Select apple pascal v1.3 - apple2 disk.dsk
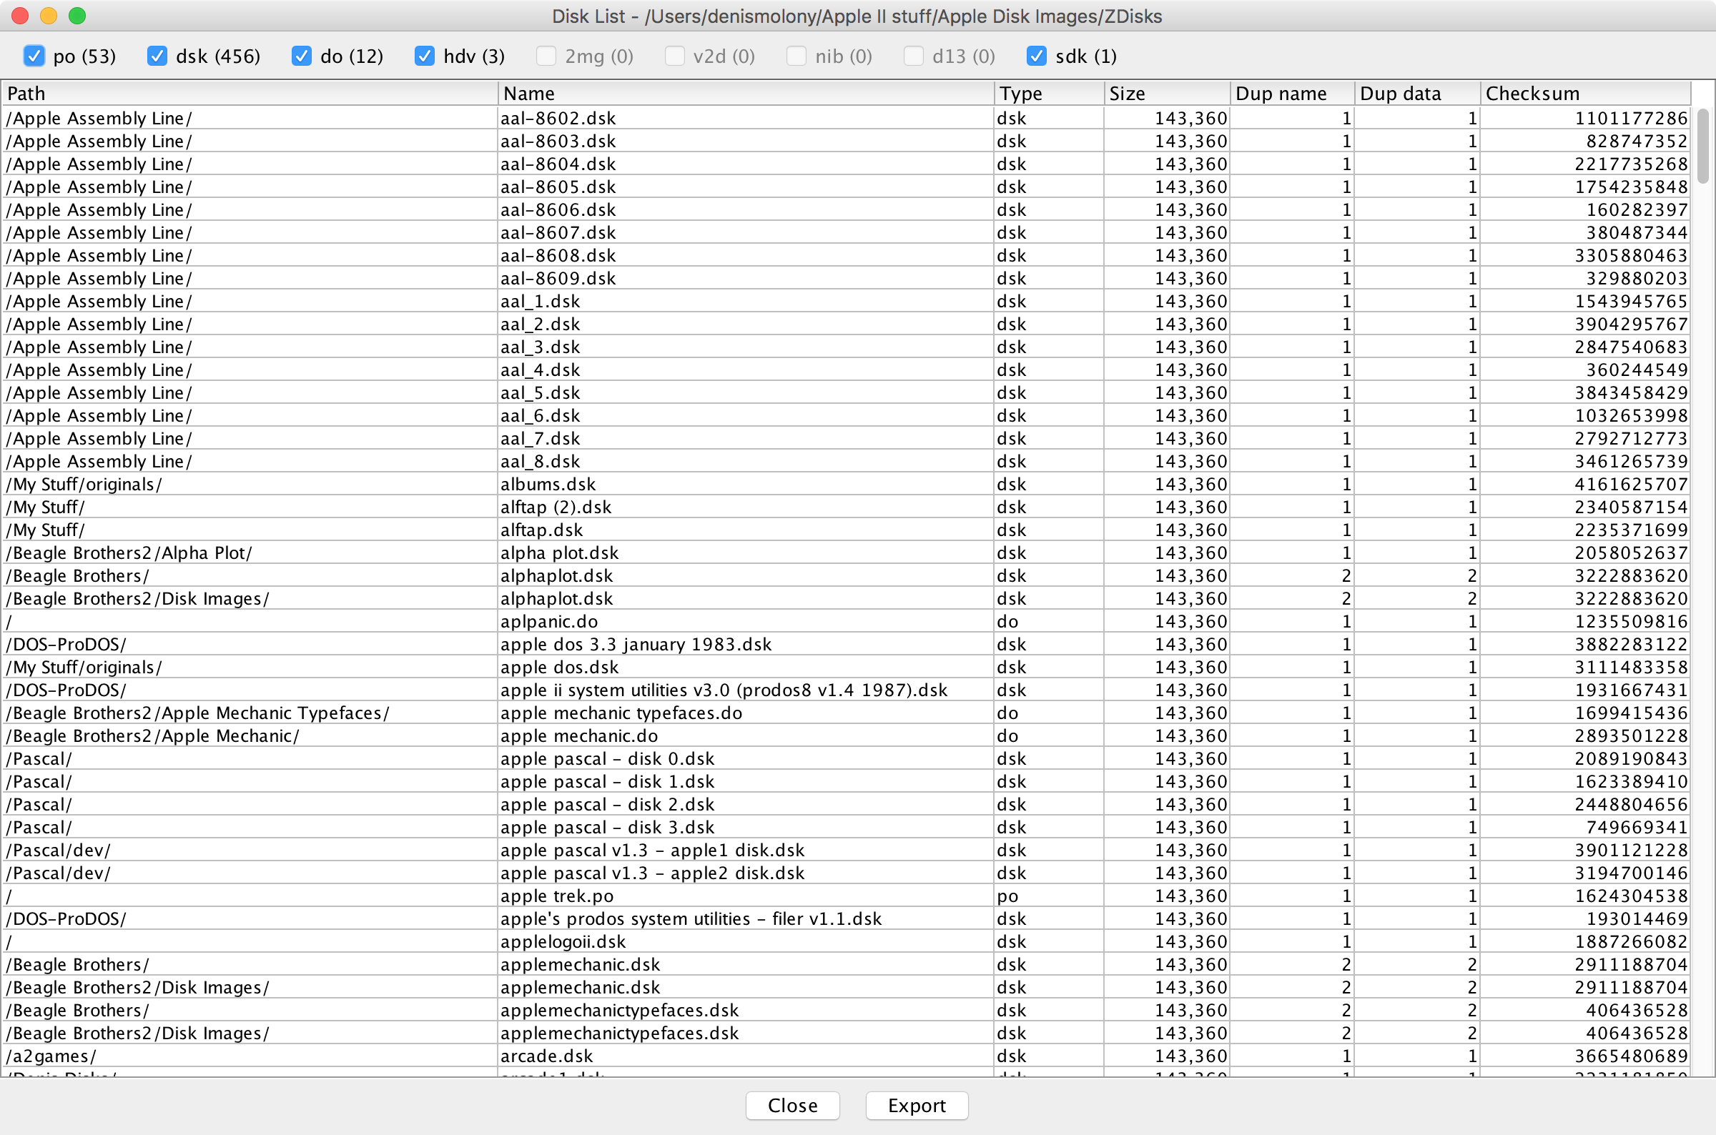The height and width of the screenshot is (1135, 1716). coord(847,873)
